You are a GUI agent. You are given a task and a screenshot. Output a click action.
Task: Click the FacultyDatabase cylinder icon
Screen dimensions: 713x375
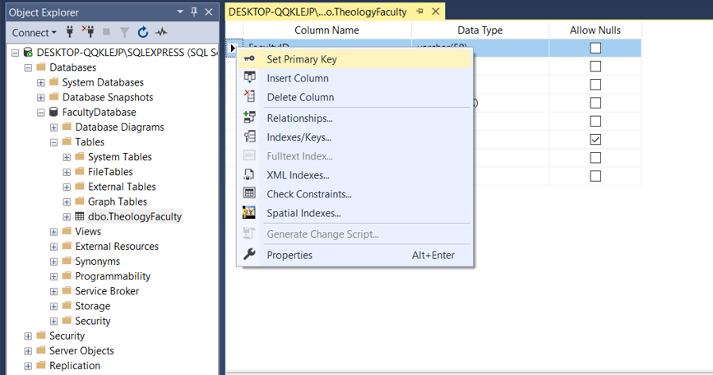(x=53, y=112)
